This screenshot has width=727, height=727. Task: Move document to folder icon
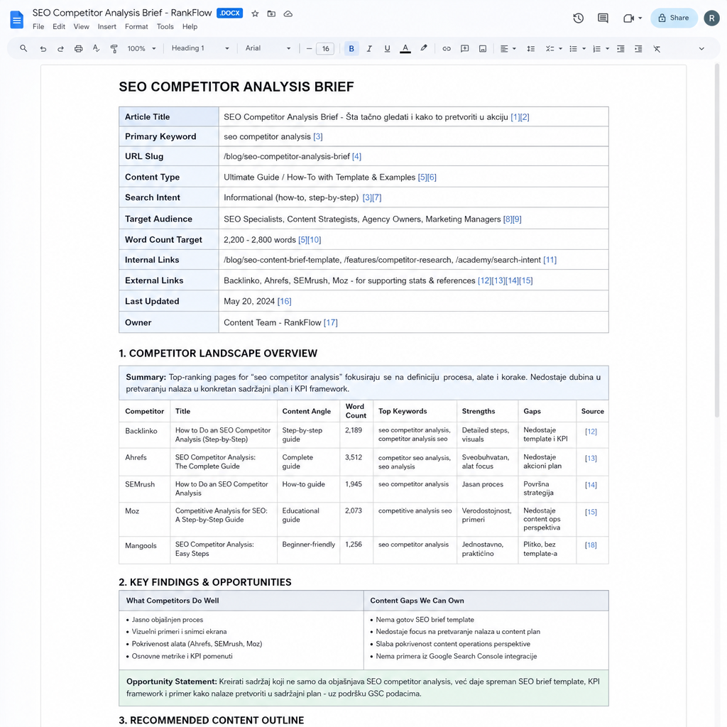pyautogui.click(x=271, y=13)
